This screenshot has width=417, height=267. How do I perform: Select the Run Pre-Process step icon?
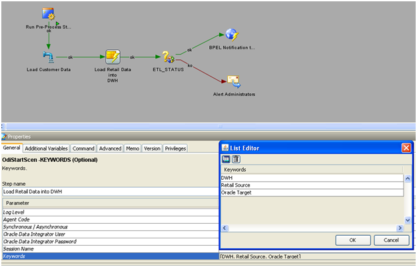pyautogui.click(x=49, y=14)
